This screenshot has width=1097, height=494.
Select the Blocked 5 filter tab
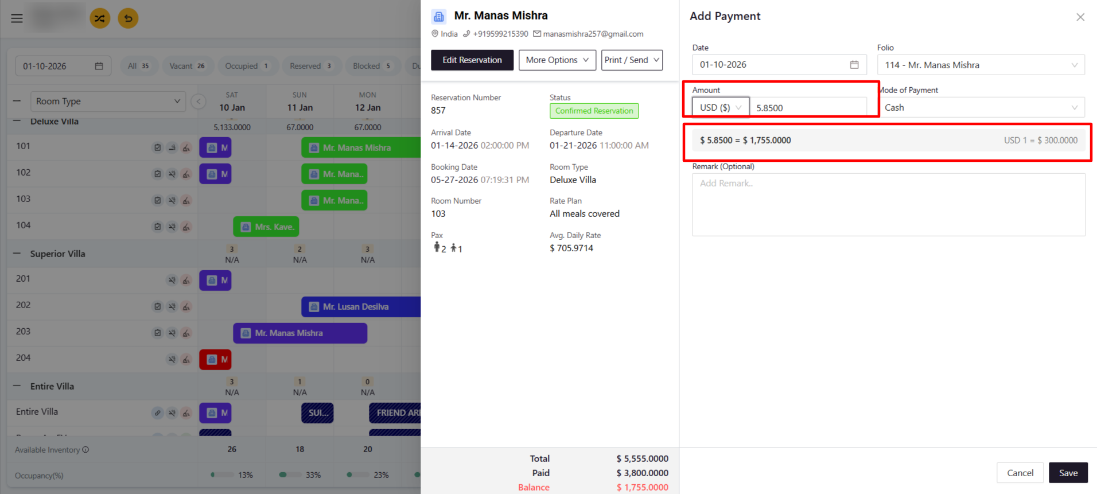click(372, 66)
